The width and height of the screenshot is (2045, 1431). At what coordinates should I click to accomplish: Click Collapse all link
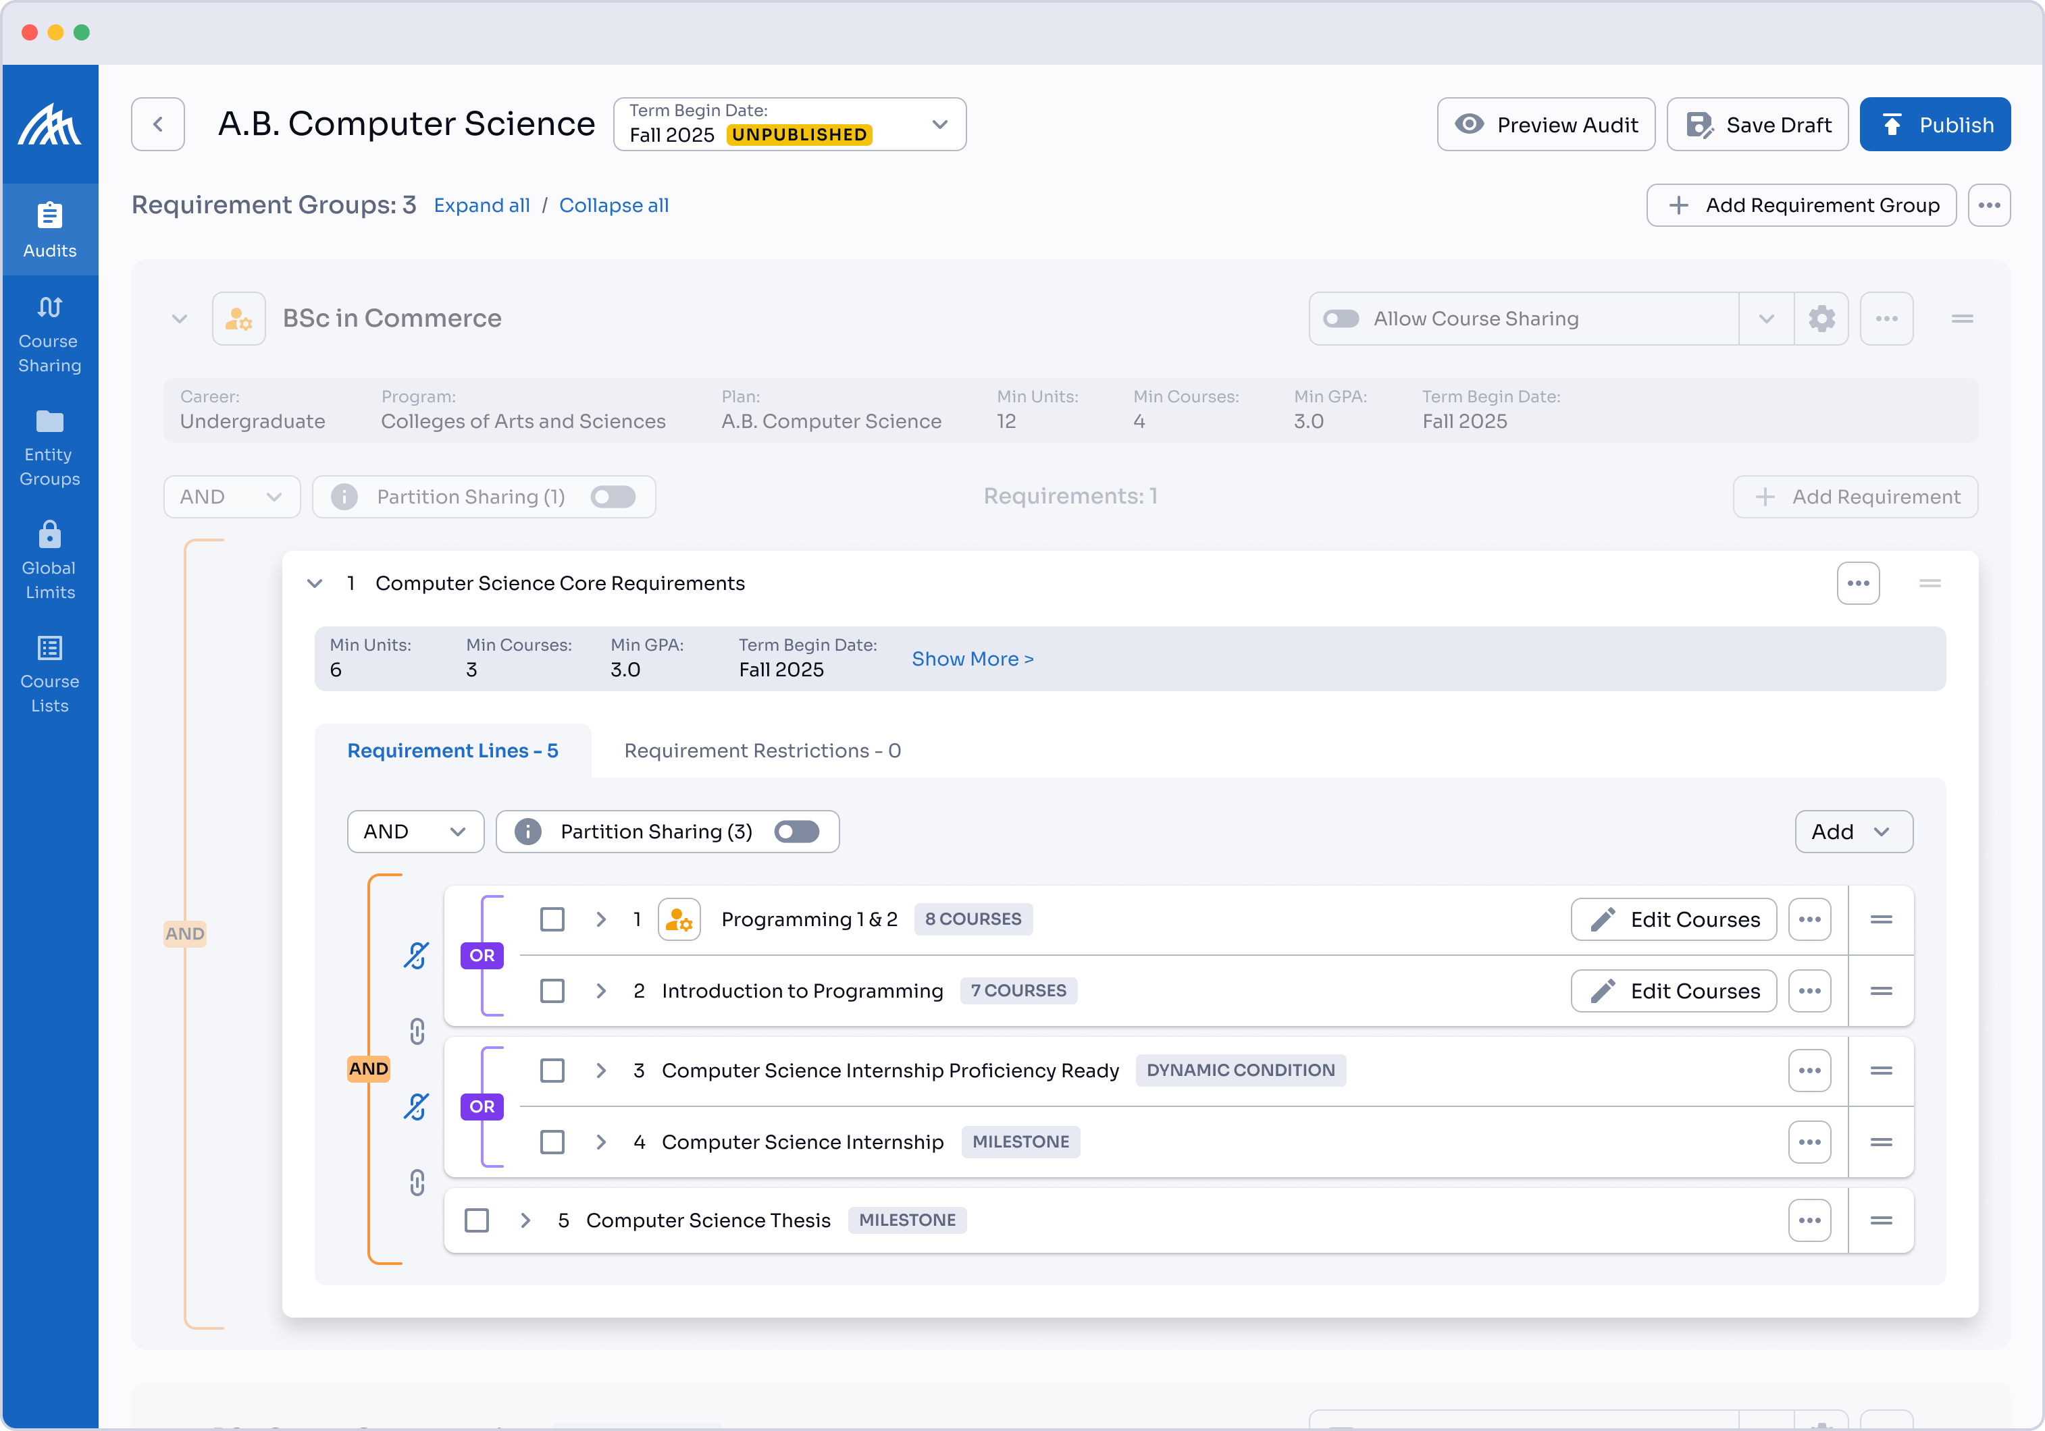(614, 206)
